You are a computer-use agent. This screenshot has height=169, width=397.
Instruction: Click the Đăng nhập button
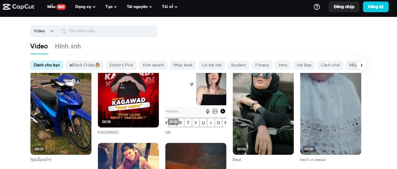344,7
